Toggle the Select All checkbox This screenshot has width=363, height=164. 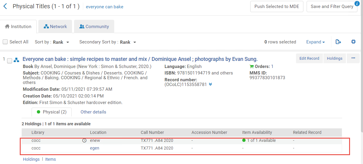point(5,42)
